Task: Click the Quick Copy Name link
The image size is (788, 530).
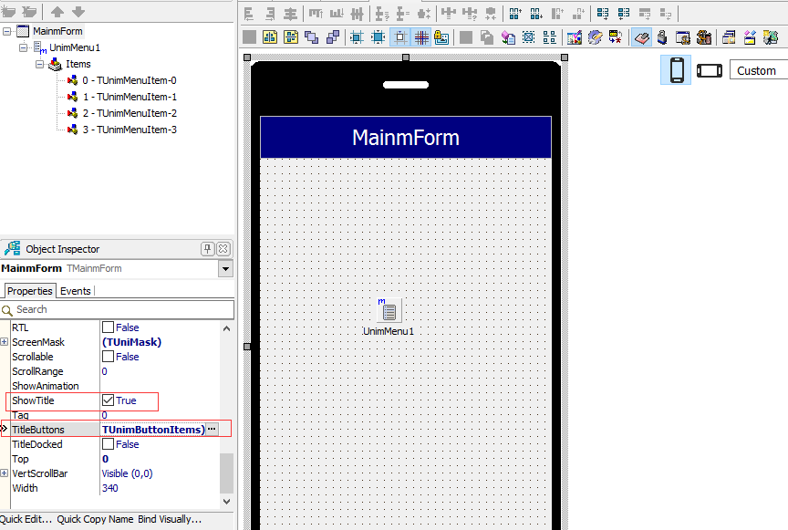Action: 95,519
